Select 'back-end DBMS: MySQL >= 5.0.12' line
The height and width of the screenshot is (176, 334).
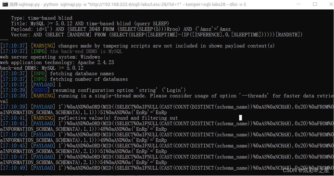click(x=42, y=68)
